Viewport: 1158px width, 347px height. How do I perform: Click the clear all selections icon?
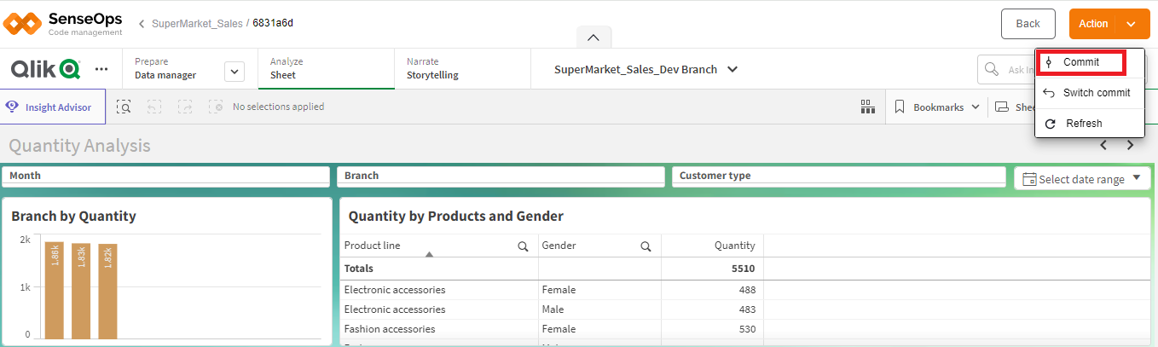pyautogui.click(x=216, y=107)
